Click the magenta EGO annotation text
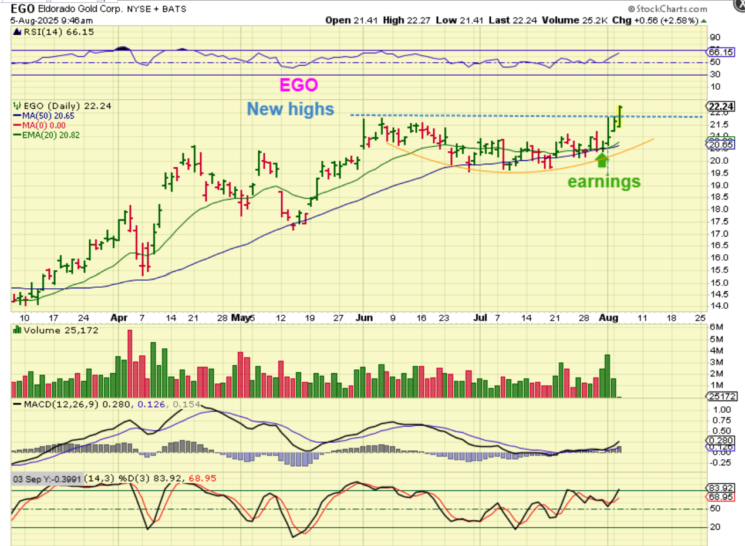Viewport: 745px width, 546px height. click(x=298, y=85)
